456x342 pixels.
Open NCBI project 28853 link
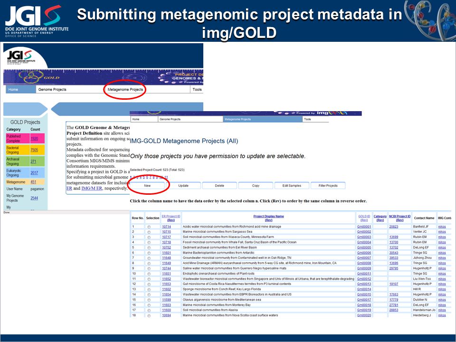394,310
